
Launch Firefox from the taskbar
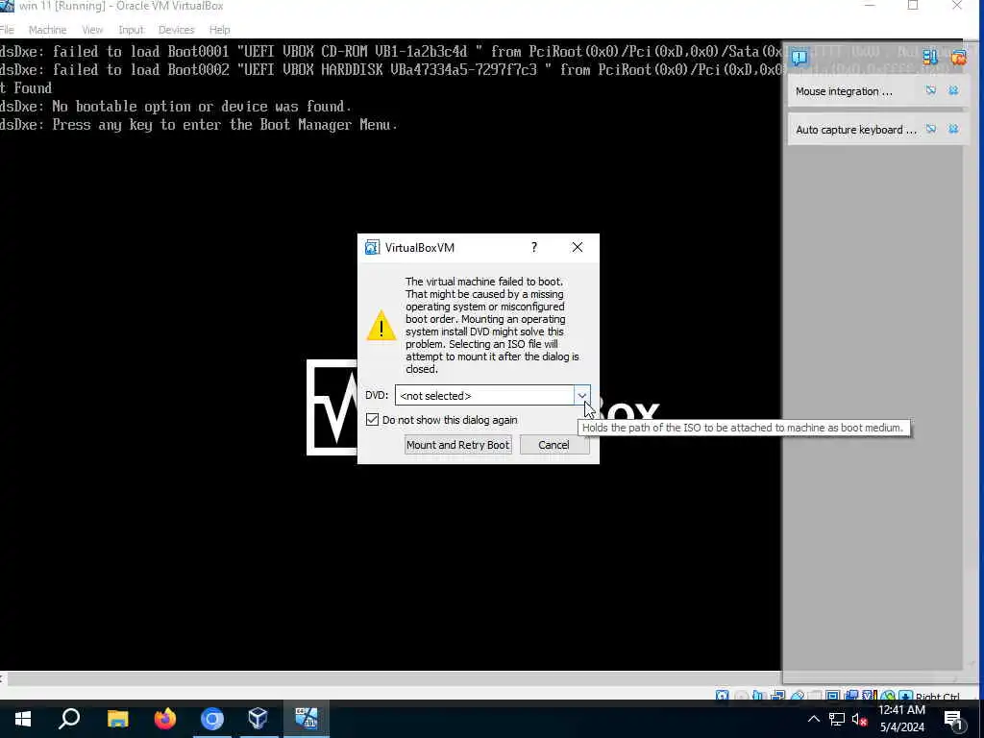click(165, 719)
